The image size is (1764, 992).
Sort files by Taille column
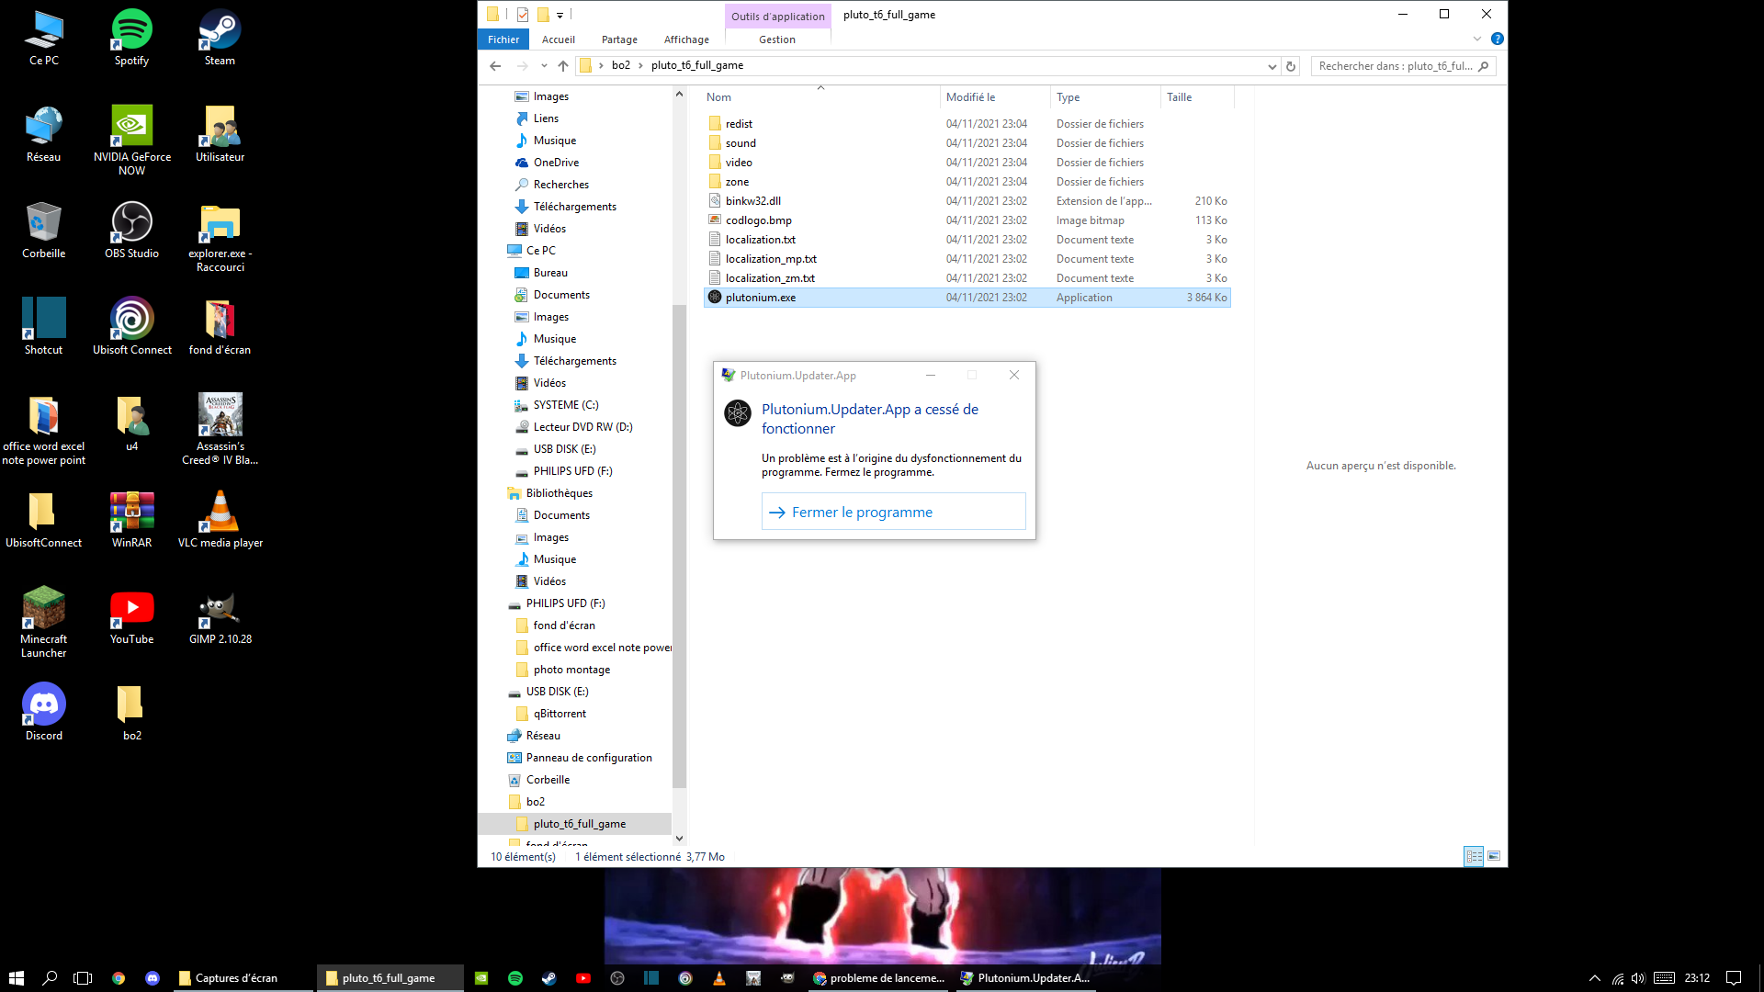pos(1197,97)
